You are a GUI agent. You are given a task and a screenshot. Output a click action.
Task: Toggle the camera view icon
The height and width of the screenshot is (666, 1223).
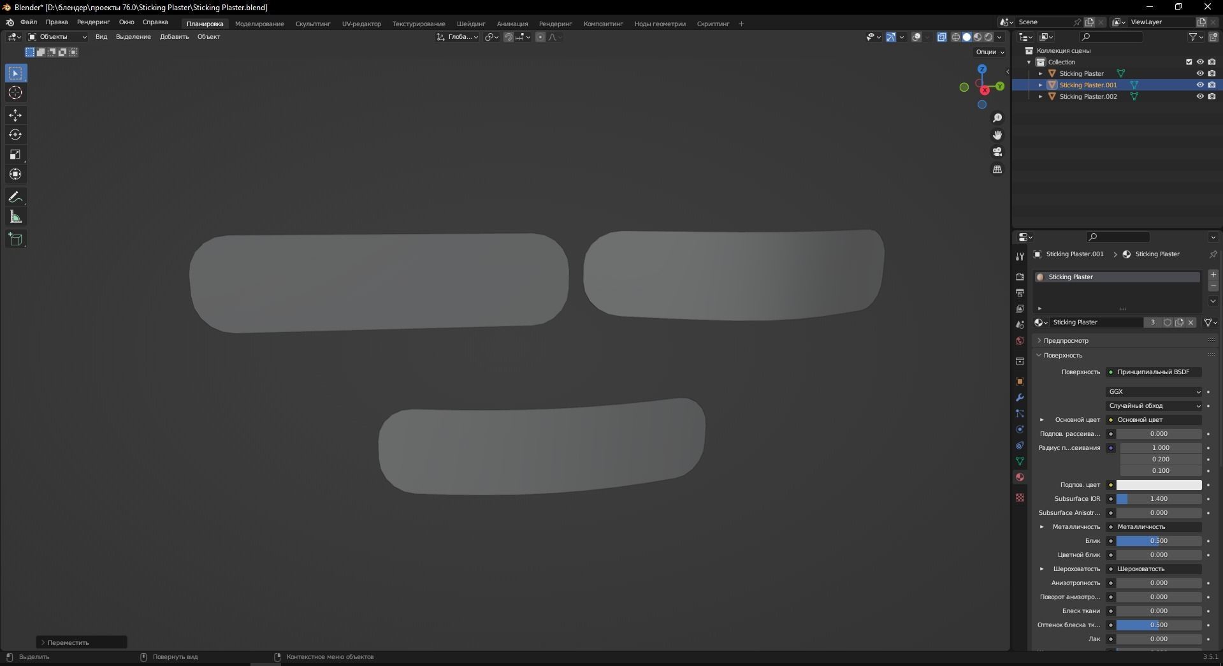pos(997,152)
